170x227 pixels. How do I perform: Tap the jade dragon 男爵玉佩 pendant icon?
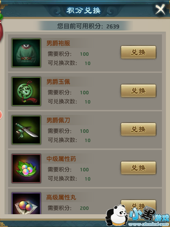(x=26, y=91)
